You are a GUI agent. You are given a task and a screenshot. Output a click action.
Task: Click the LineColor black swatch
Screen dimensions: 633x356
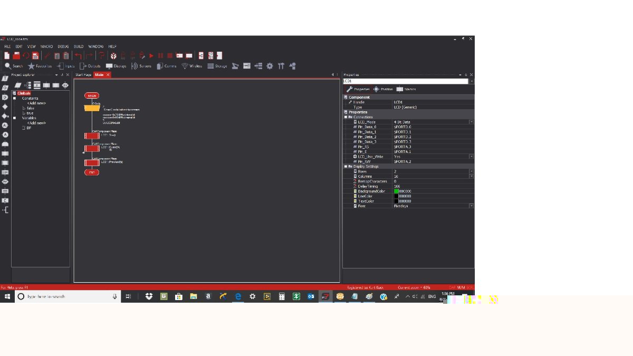[x=396, y=196]
